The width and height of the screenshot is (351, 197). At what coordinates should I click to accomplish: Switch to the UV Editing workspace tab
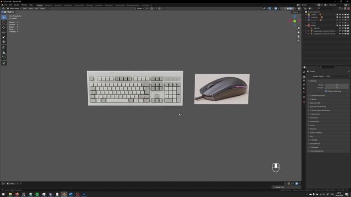pyautogui.click(x=68, y=5)
